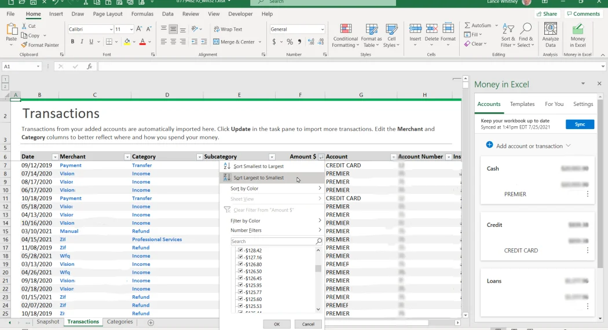Select the Format Painter tool
608x330 pixels.
[40, 45]
